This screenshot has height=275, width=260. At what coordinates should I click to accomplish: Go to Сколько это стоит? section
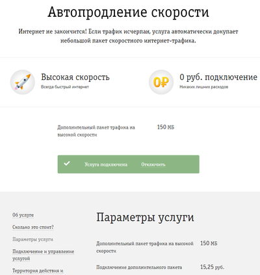(33, 227)
